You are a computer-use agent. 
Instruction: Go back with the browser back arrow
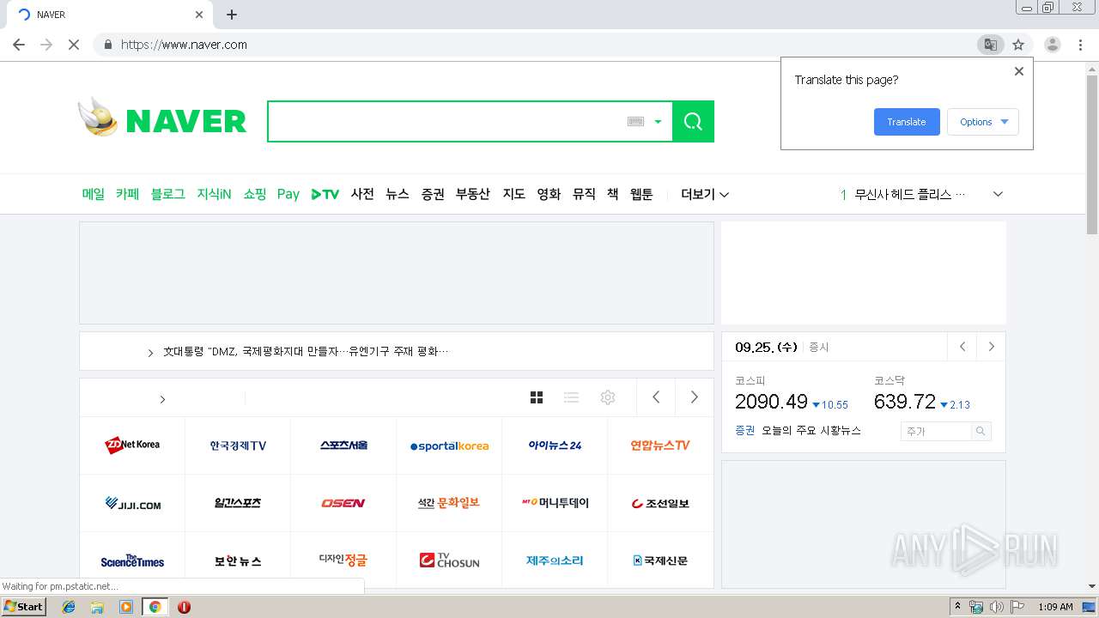19,45
